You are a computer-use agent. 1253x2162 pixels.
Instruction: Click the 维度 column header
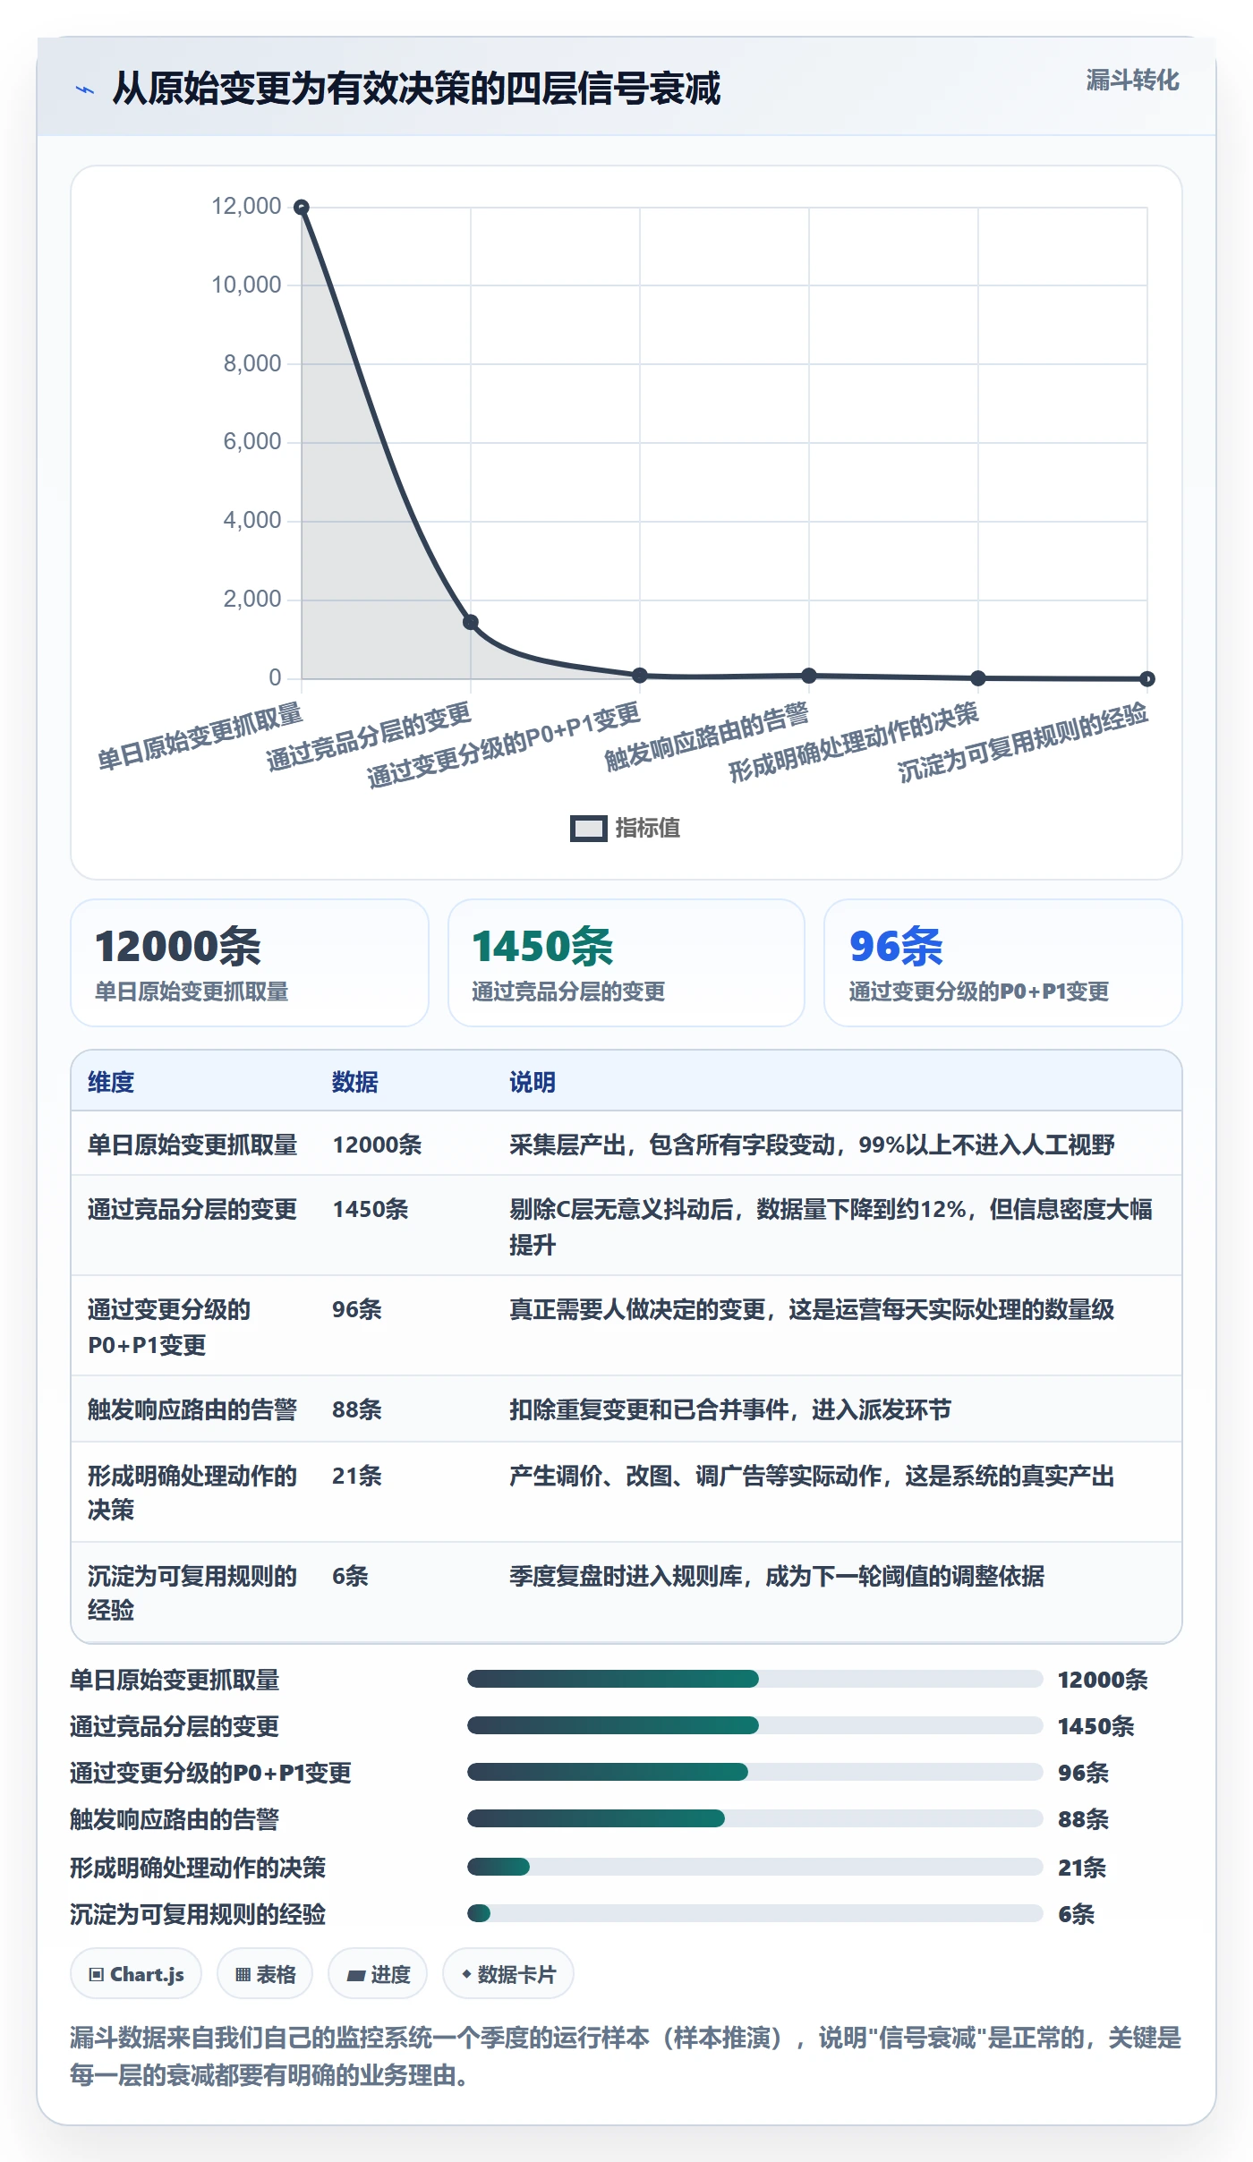coord(111,1082)
